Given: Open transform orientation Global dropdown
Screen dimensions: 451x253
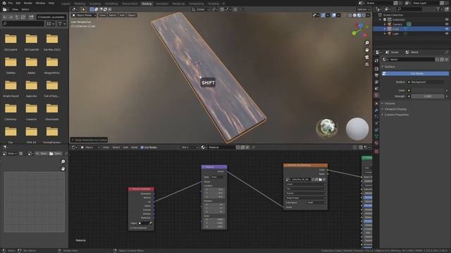Looking at the screenshot, I should click(200, 9).
